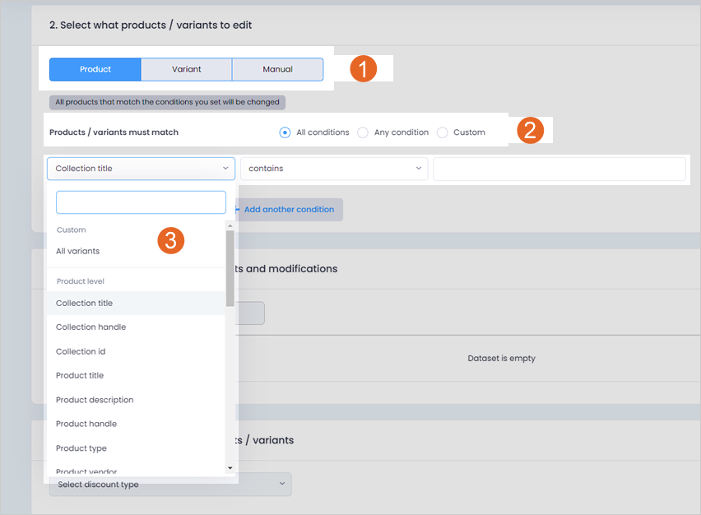
Task: Select Product description option
Action: pos(136,400)
